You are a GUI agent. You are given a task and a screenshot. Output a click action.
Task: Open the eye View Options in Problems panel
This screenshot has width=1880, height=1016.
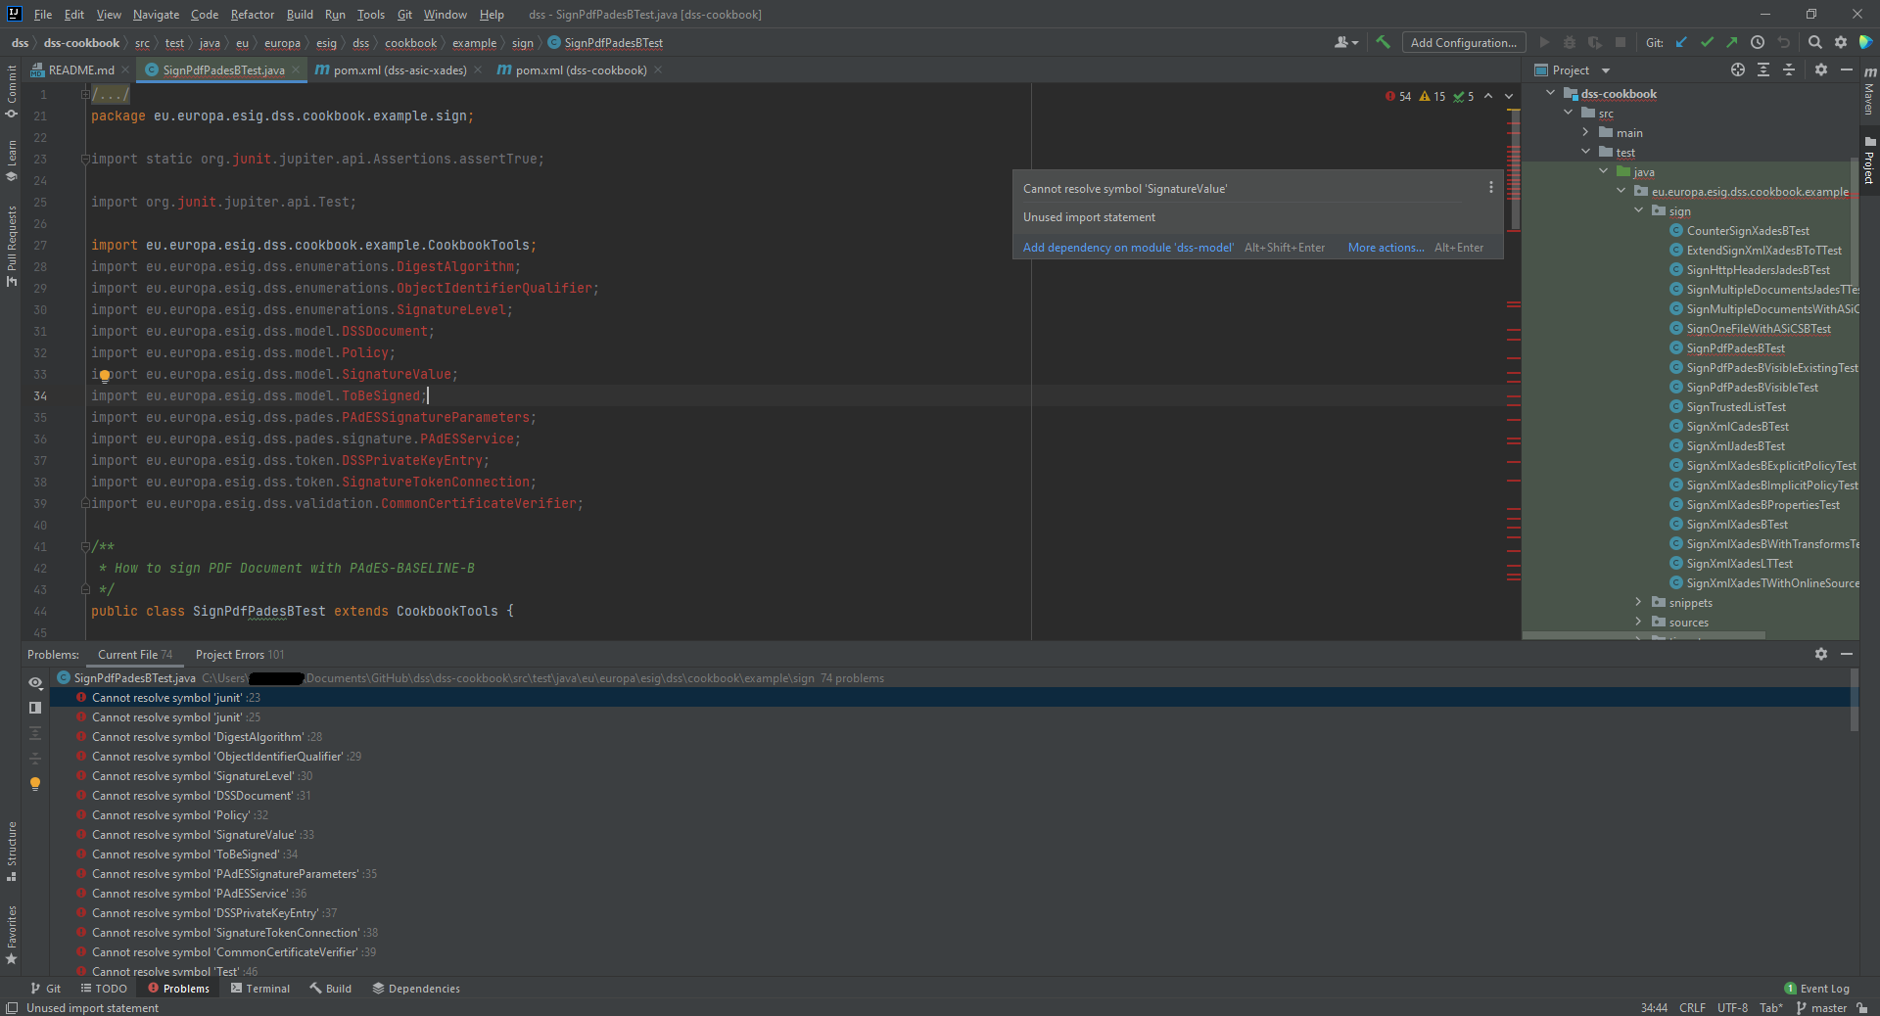click(x=35, y=682)
